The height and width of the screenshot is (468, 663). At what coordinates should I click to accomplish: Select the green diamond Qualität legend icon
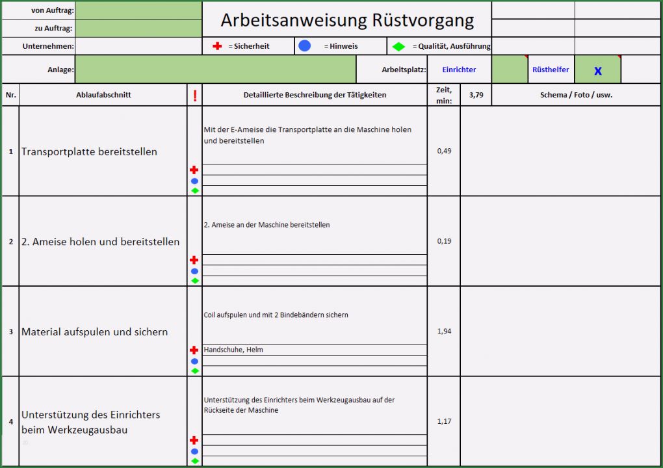398,45
